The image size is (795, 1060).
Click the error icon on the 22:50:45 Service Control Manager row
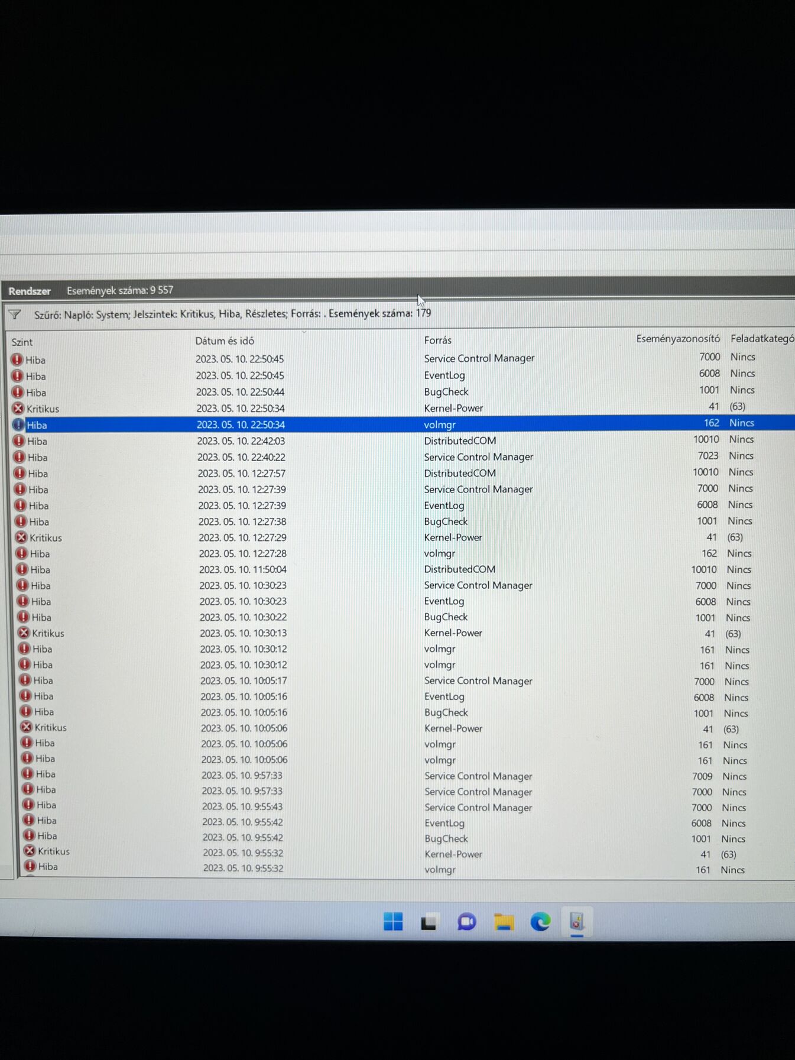point(17,359)
